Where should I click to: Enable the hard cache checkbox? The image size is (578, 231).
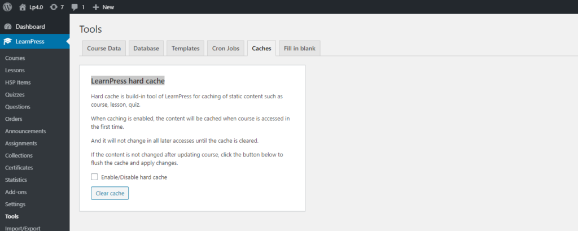coord(95,177)
